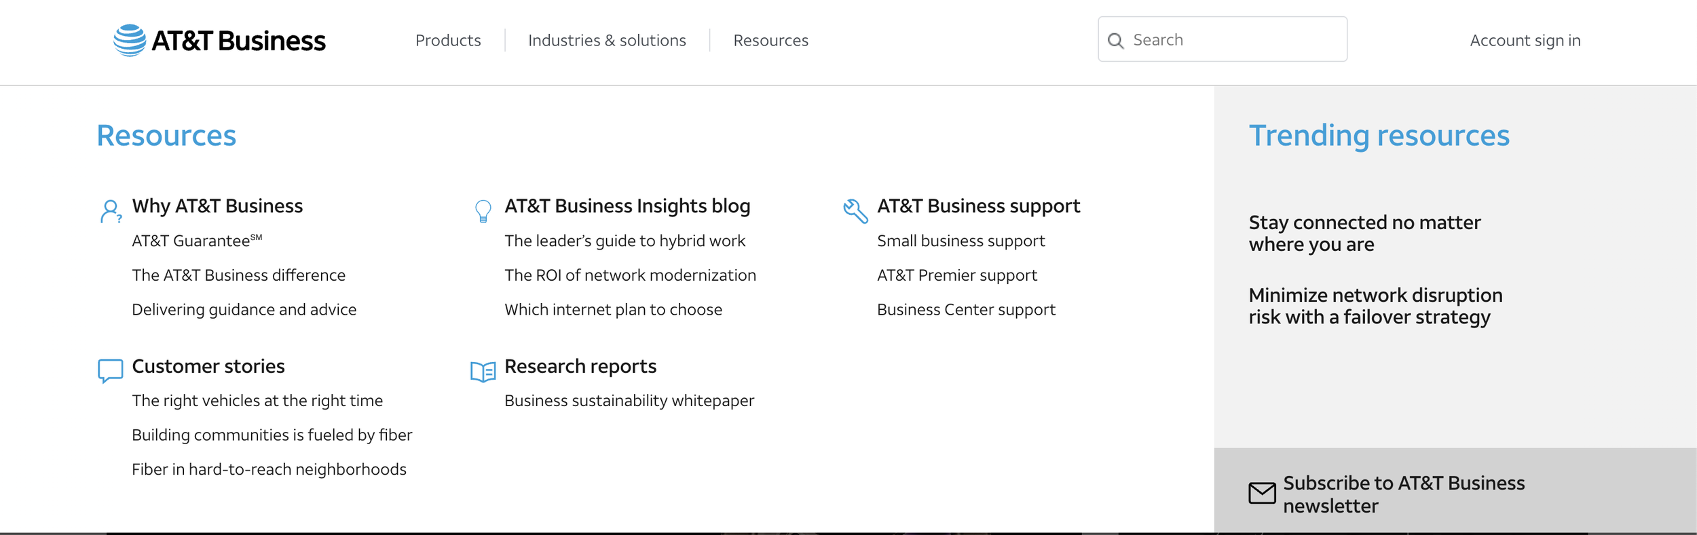1697x535 pixels.
Task: Click the open book Research reports icon
Action: pyautogui.click(x=483, y=371)
